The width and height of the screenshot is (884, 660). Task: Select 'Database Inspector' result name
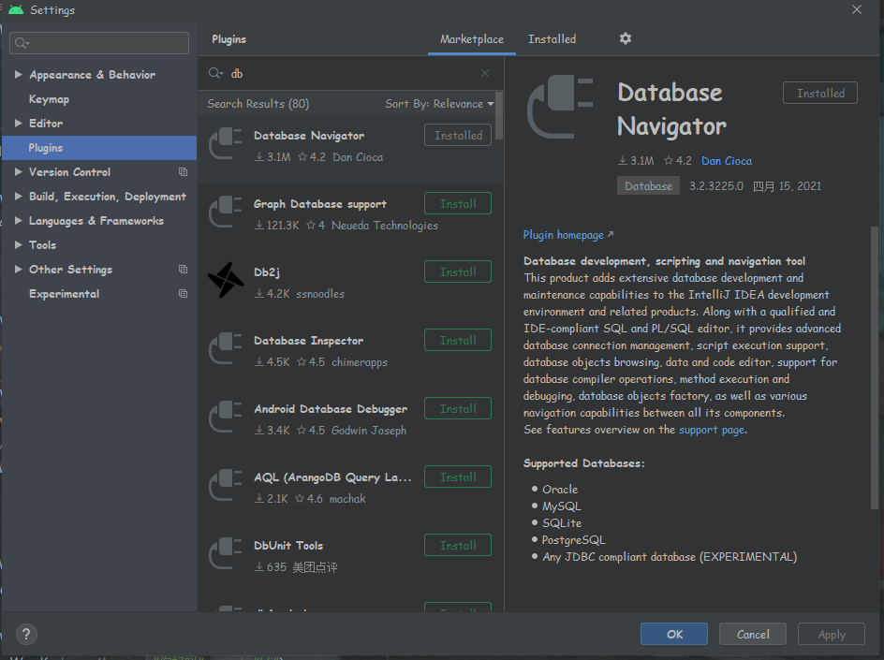[308, 341]
